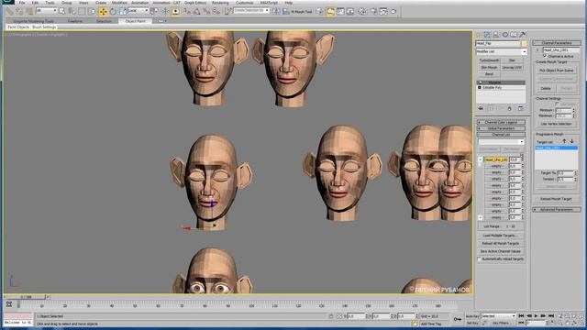Click Reload All Morph Targets button
Screen dimensions: 587x330
click(501, 243)
